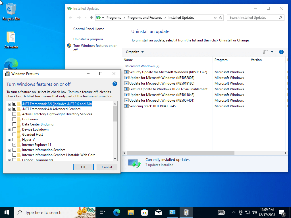Expand the Internet Information Services node
Screen dimensions: 291x218
point(9,150)
